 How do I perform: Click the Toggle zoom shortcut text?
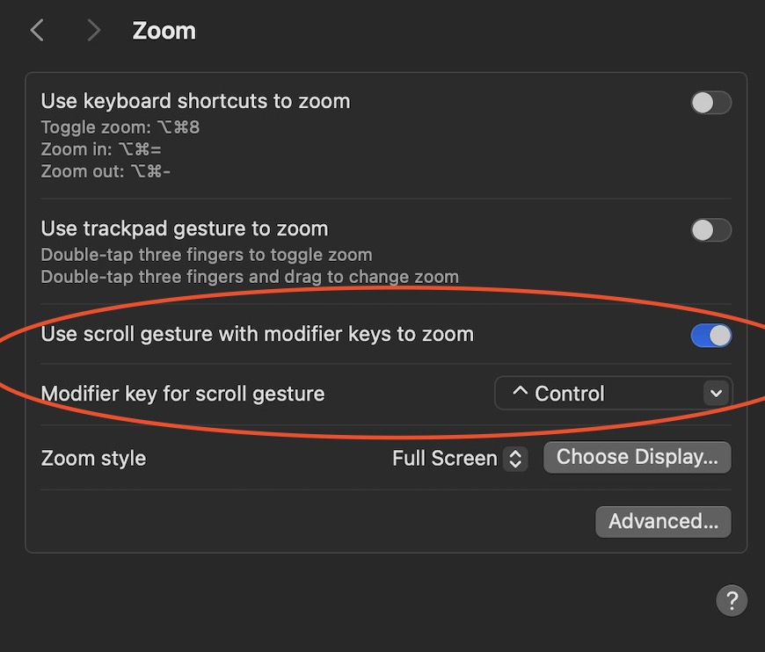click(120, 127)
